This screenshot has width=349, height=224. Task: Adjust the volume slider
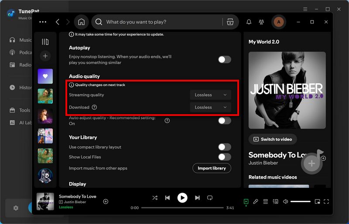301,201
